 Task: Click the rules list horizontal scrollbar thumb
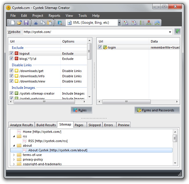point(44,102)
